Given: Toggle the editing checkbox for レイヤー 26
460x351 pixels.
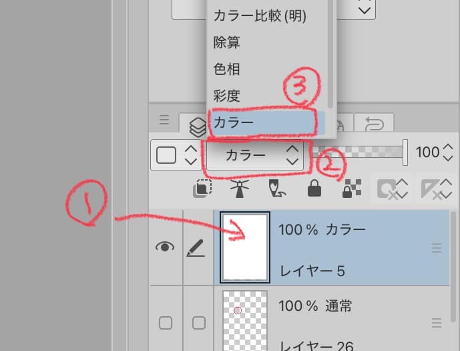Looking at the screenshot, I should click(x=198, y=323).
